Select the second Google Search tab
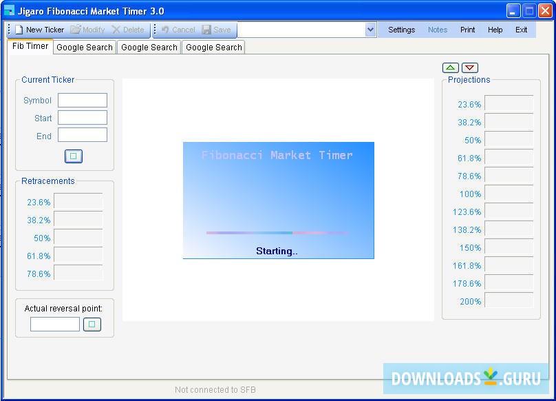The image size is (556, 401). (149, 48)
